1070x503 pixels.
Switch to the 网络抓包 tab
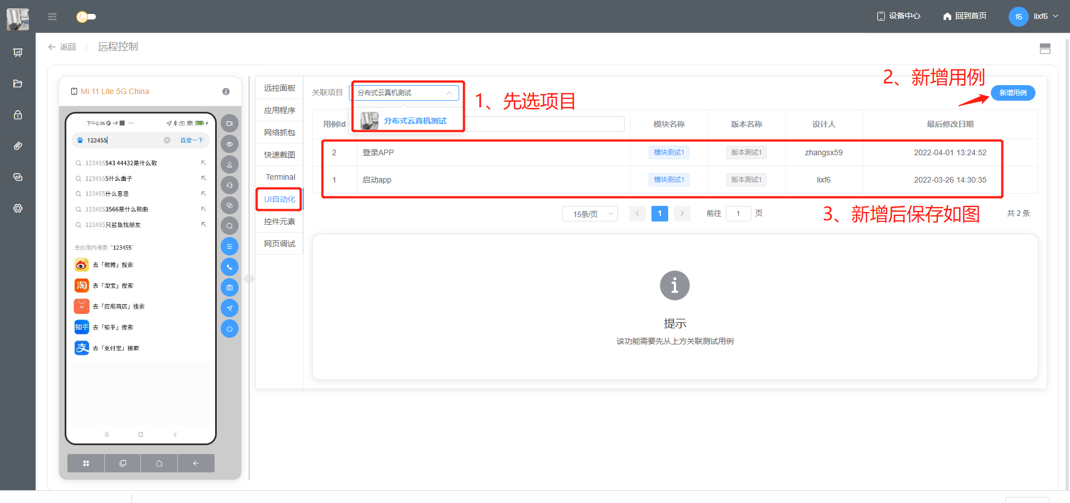(280, 132)
